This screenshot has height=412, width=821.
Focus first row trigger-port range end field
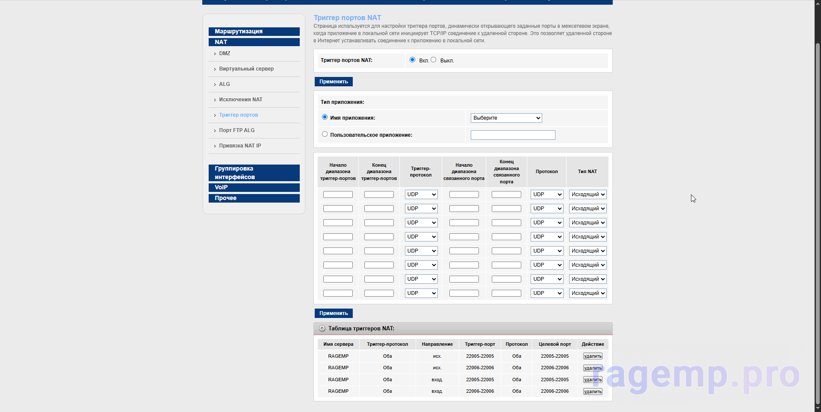tap(379, 194)
